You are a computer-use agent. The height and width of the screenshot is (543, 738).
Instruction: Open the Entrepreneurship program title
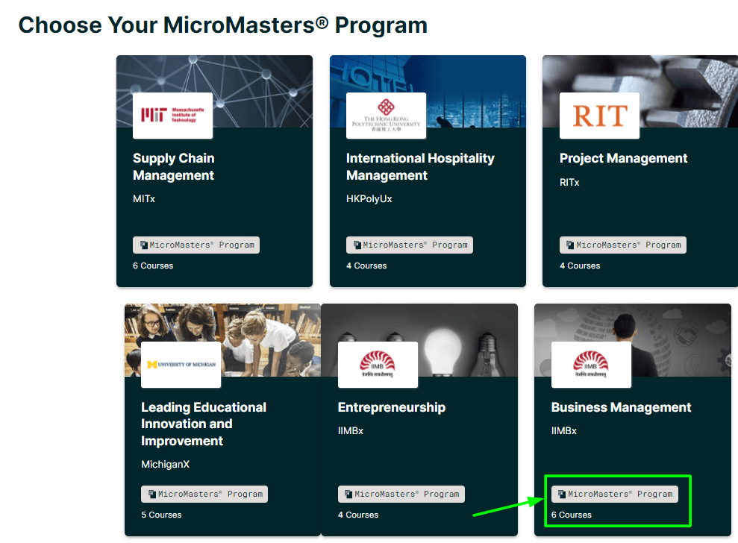click(x=392, y=407)
